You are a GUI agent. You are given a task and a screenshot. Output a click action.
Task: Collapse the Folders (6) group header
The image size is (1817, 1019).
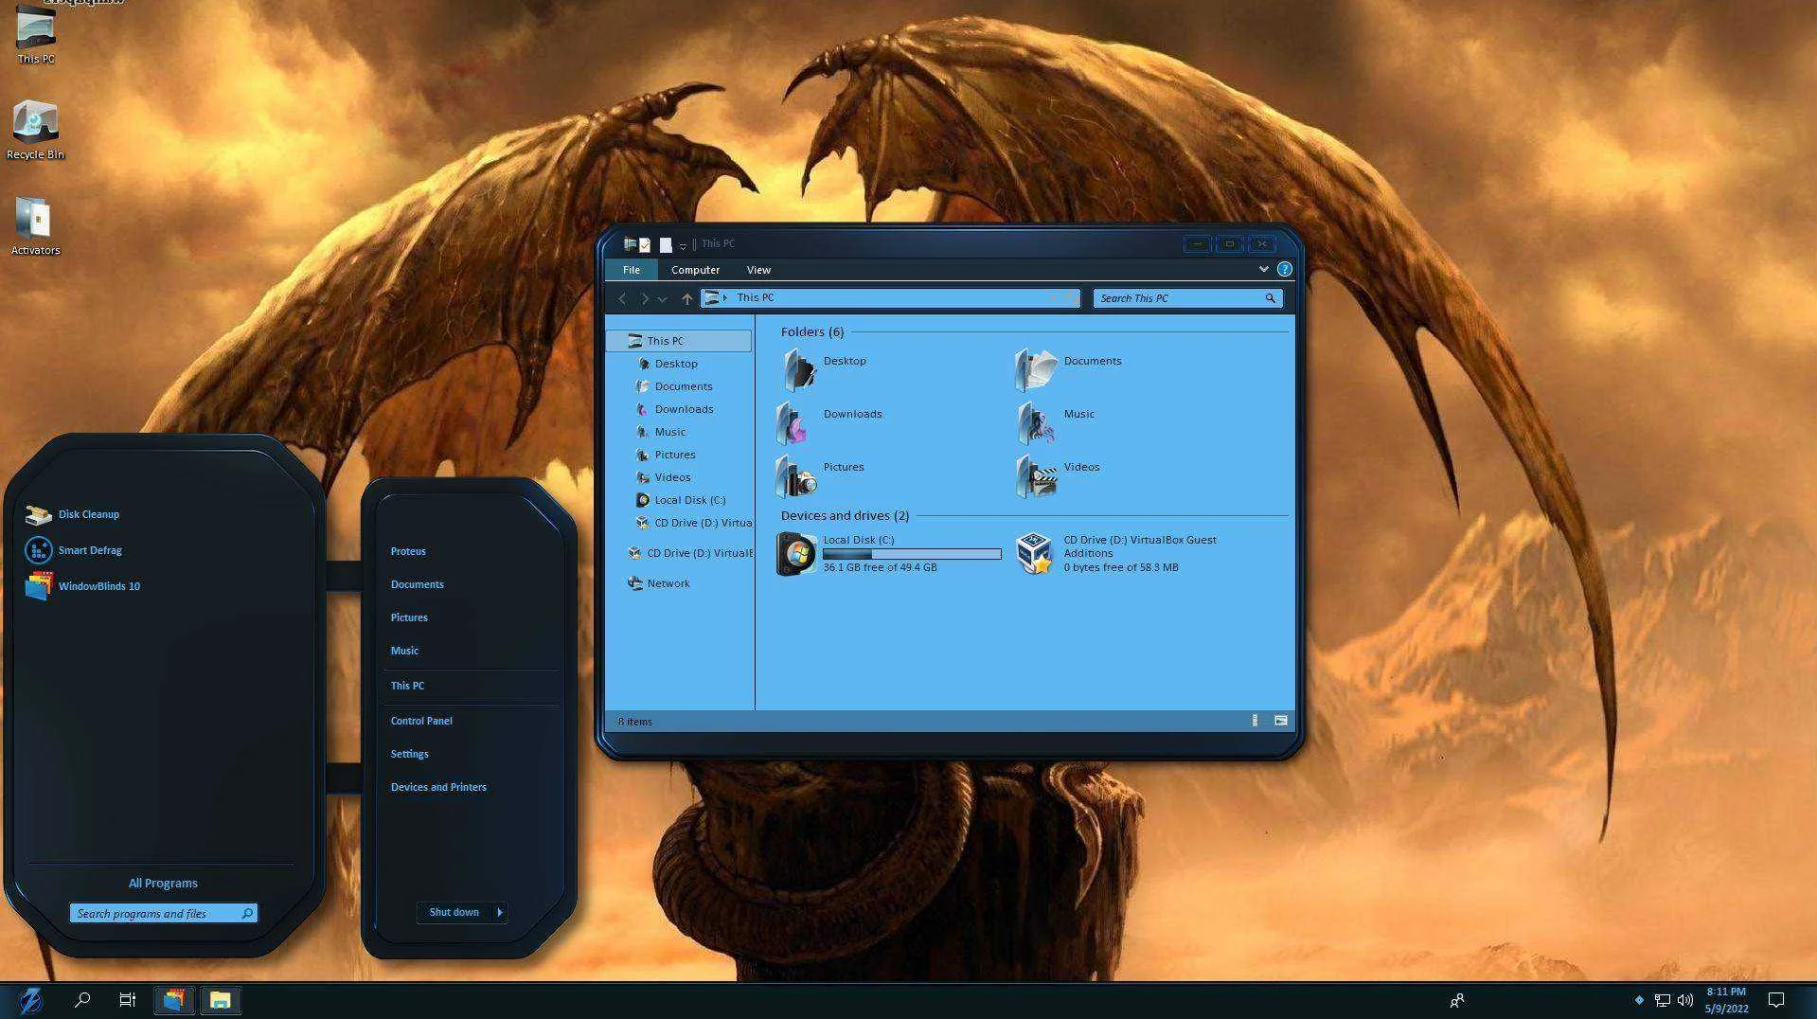[x=811, y=332]
